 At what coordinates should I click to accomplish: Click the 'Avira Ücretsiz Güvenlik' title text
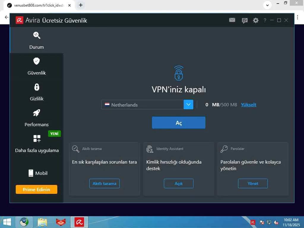(56, 20)
